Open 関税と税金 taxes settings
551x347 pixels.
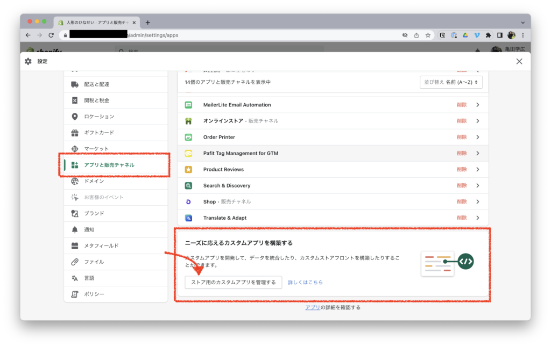(116, 100)
